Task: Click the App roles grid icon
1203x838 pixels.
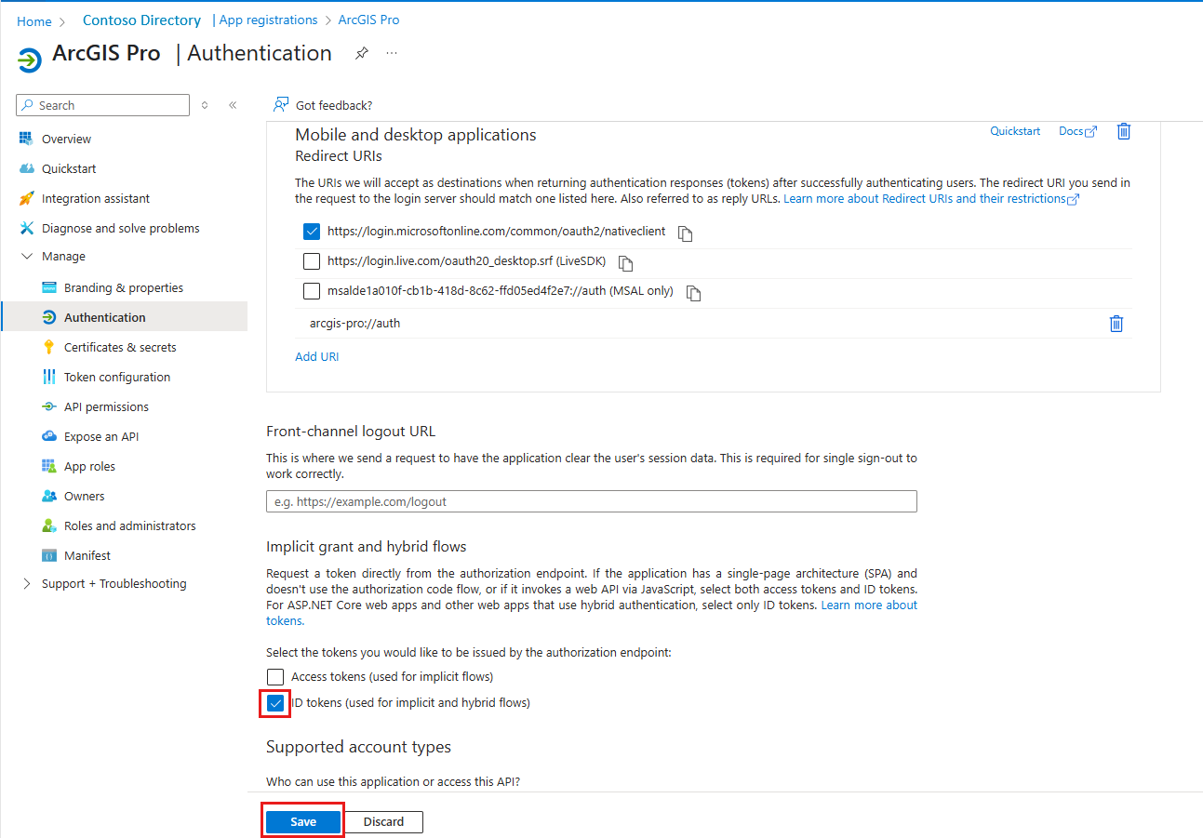Action: coord(49,466)
